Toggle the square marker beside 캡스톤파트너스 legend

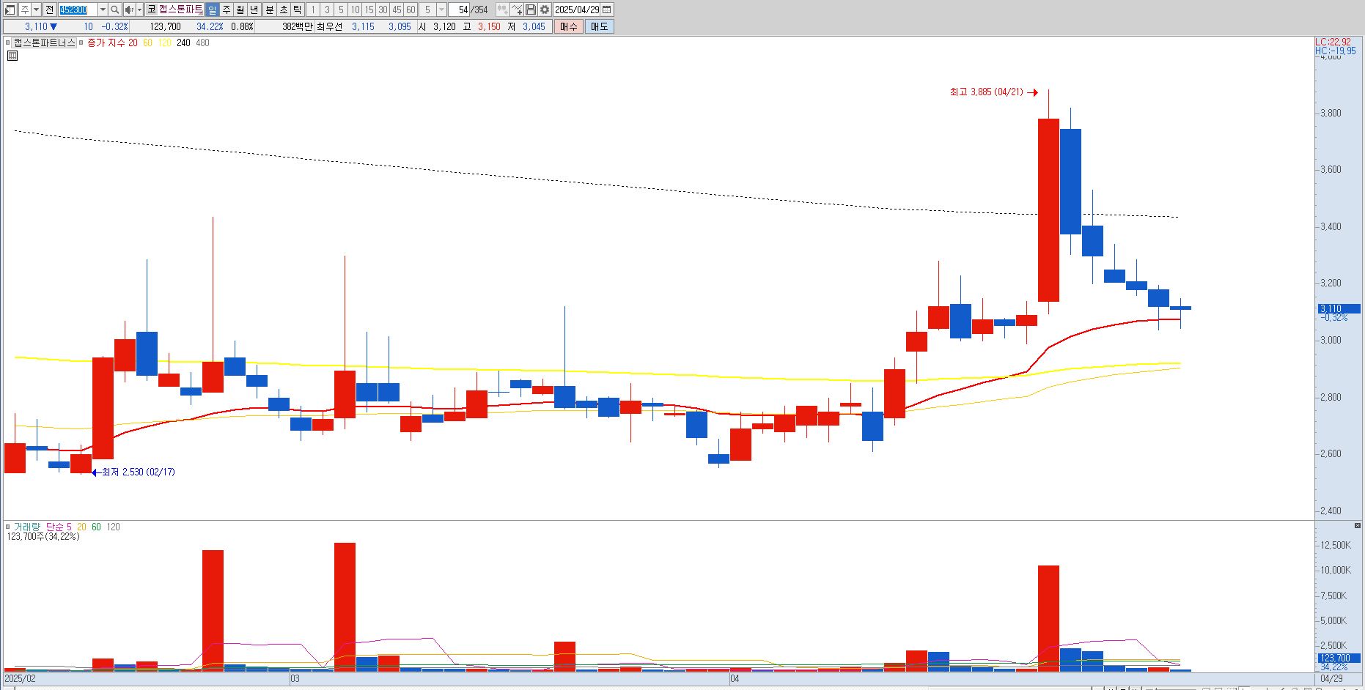pos(8,42)
